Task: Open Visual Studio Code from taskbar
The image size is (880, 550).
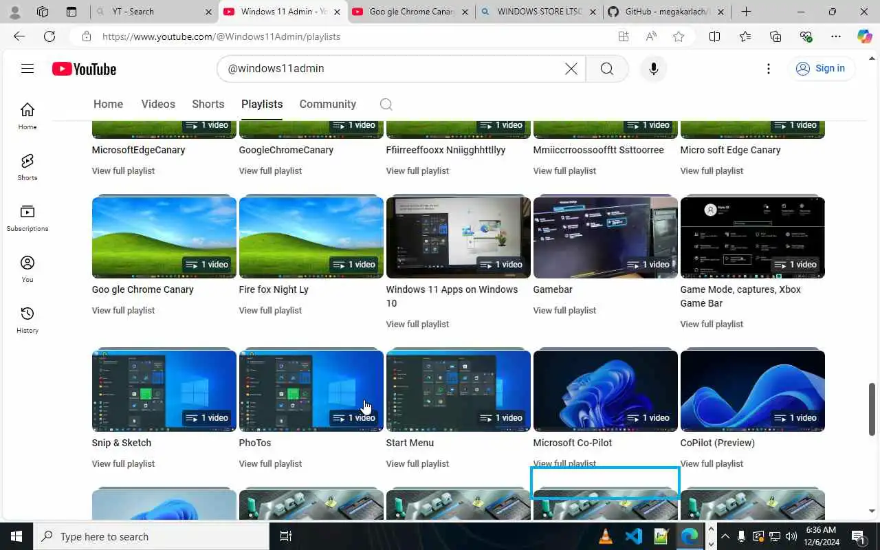Action: [x=633, y=536]
